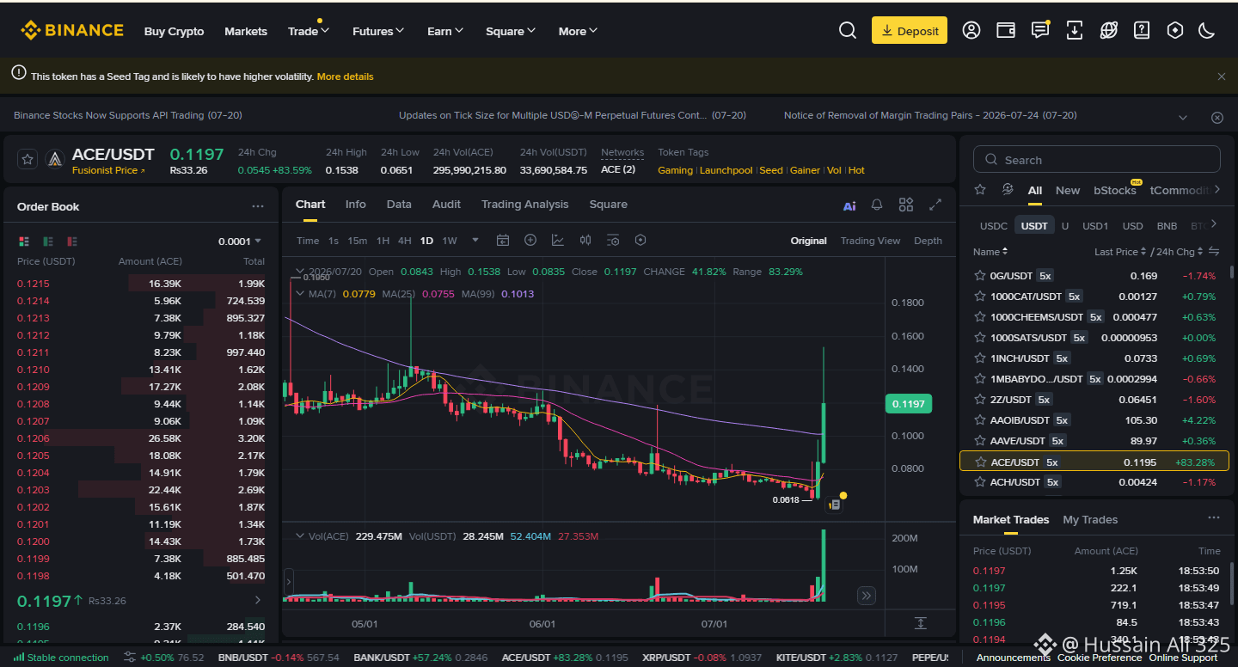
Task: Expand the announcements ticker chevron
Action: 1183,117
